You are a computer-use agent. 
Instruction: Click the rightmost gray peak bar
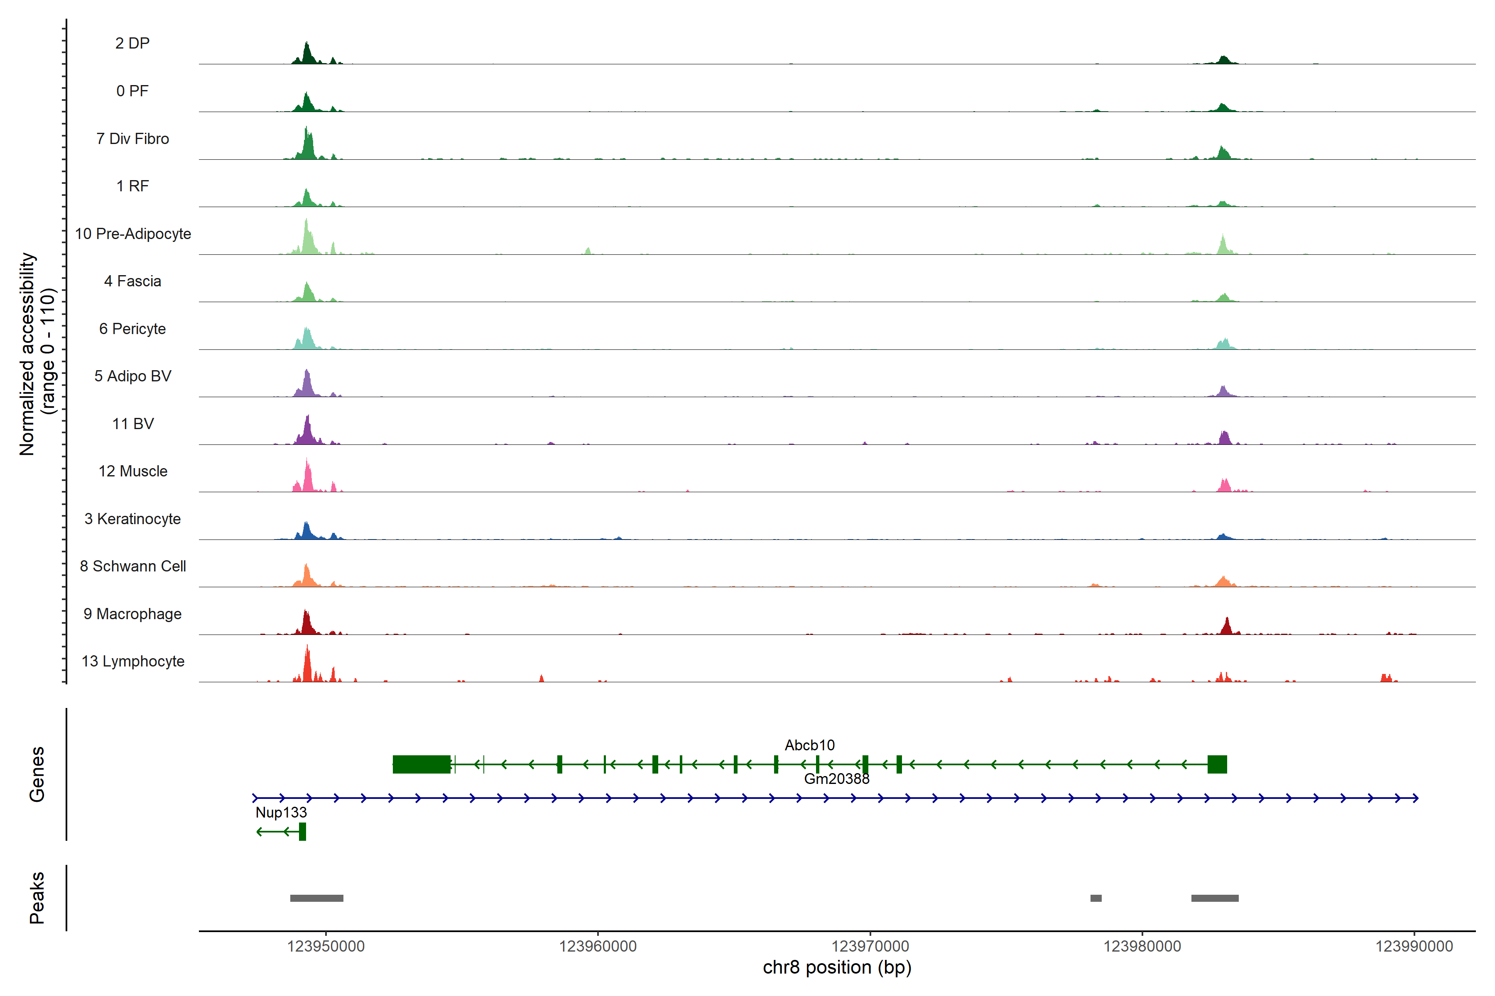[x=1215, y=898]
